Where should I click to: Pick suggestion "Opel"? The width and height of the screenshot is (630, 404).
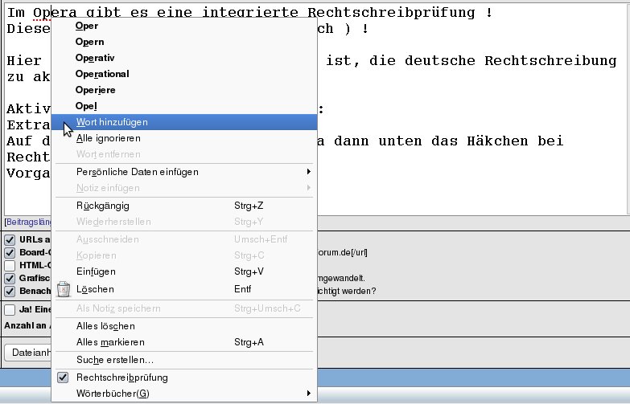tap(184, 106)
